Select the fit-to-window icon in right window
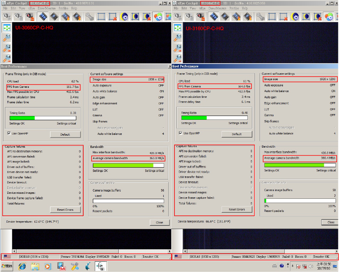 178,28
